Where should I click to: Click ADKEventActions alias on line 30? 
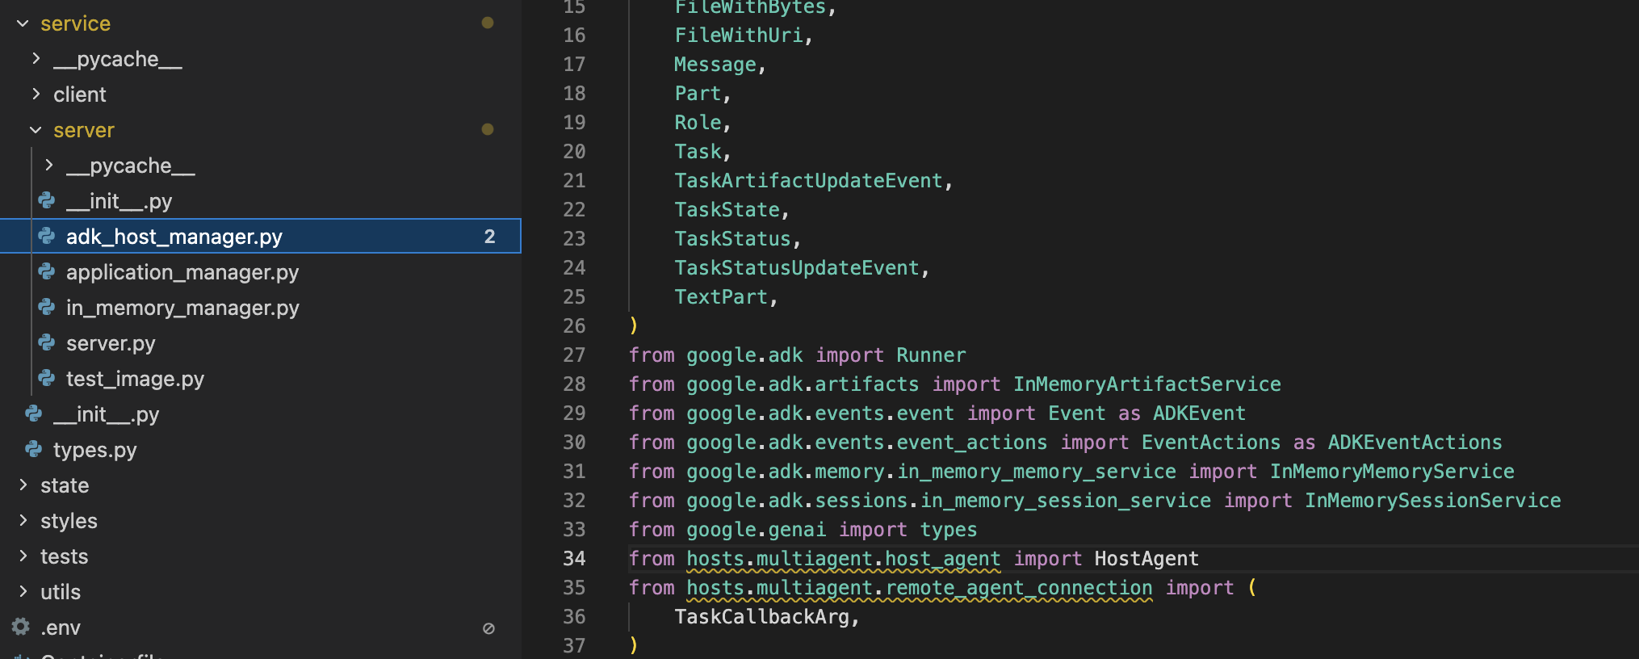[1415, 442]
